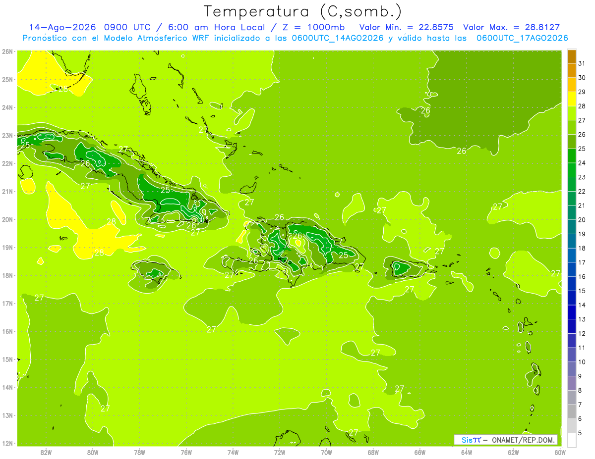The height and width of the screenshot is (459, 595).
Task: Click the 25N latitude axis label
Action: pyautogui.click(x=7, y=80)
